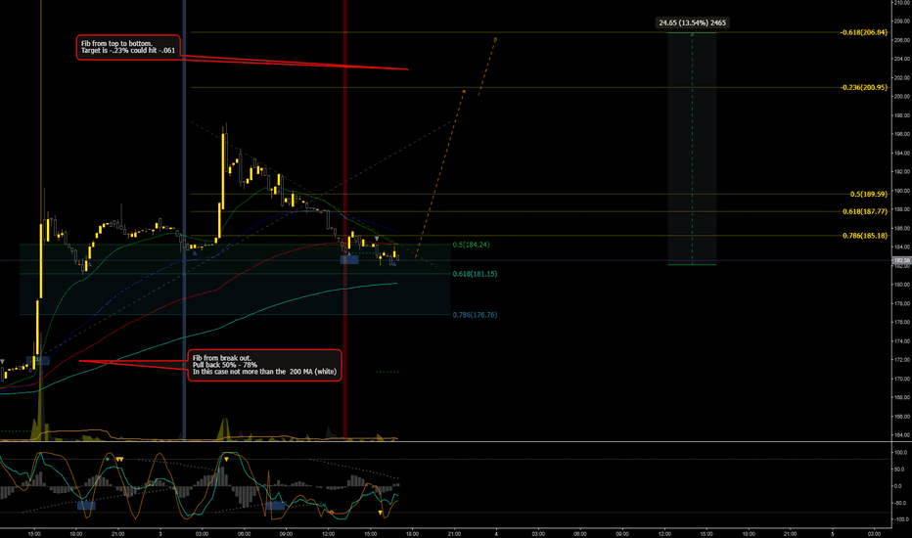Click the 174.00 price axis label
Image resolution: width=912 pixels, height=538 pixels.
(902, 341)
